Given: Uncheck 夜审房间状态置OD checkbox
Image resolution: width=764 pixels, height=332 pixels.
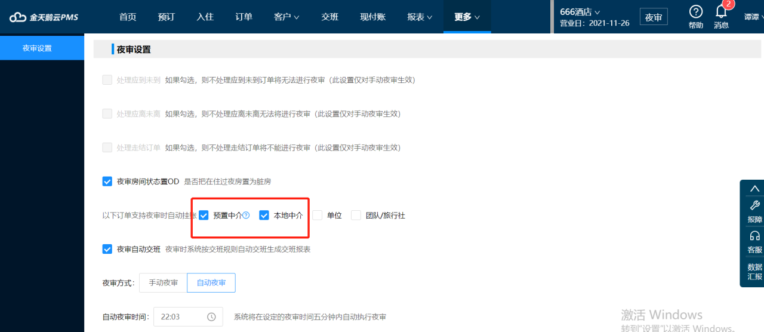Looking at the screenshot, I should click(107, 181).
